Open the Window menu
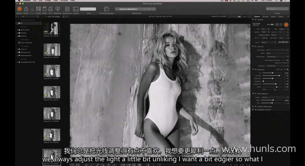 click(x=64, y=1)
